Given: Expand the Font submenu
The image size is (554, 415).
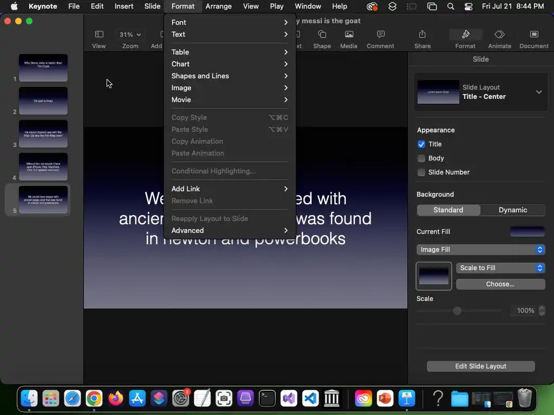Looking at the screenshot, I should pos(229,22).
